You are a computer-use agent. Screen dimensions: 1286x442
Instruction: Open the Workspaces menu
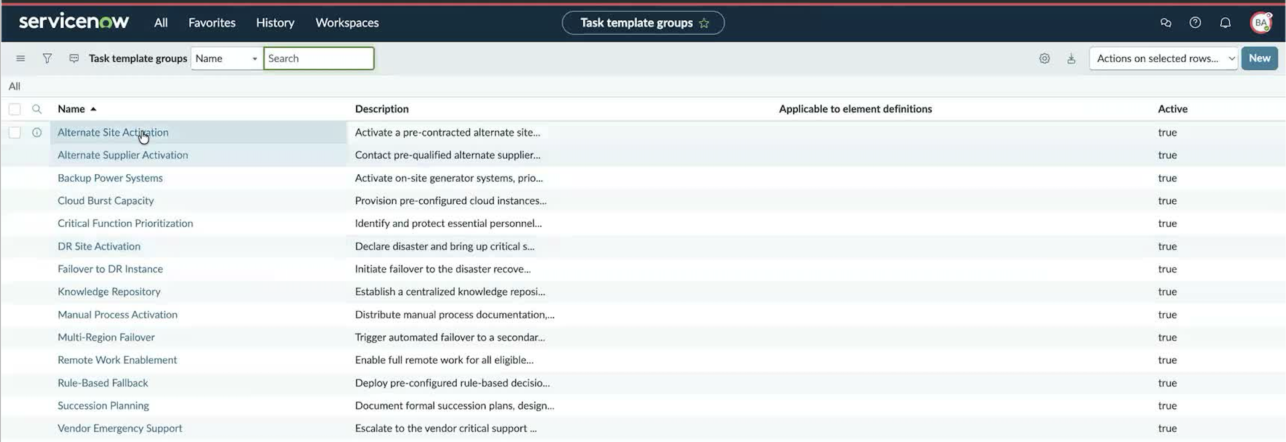347,22
